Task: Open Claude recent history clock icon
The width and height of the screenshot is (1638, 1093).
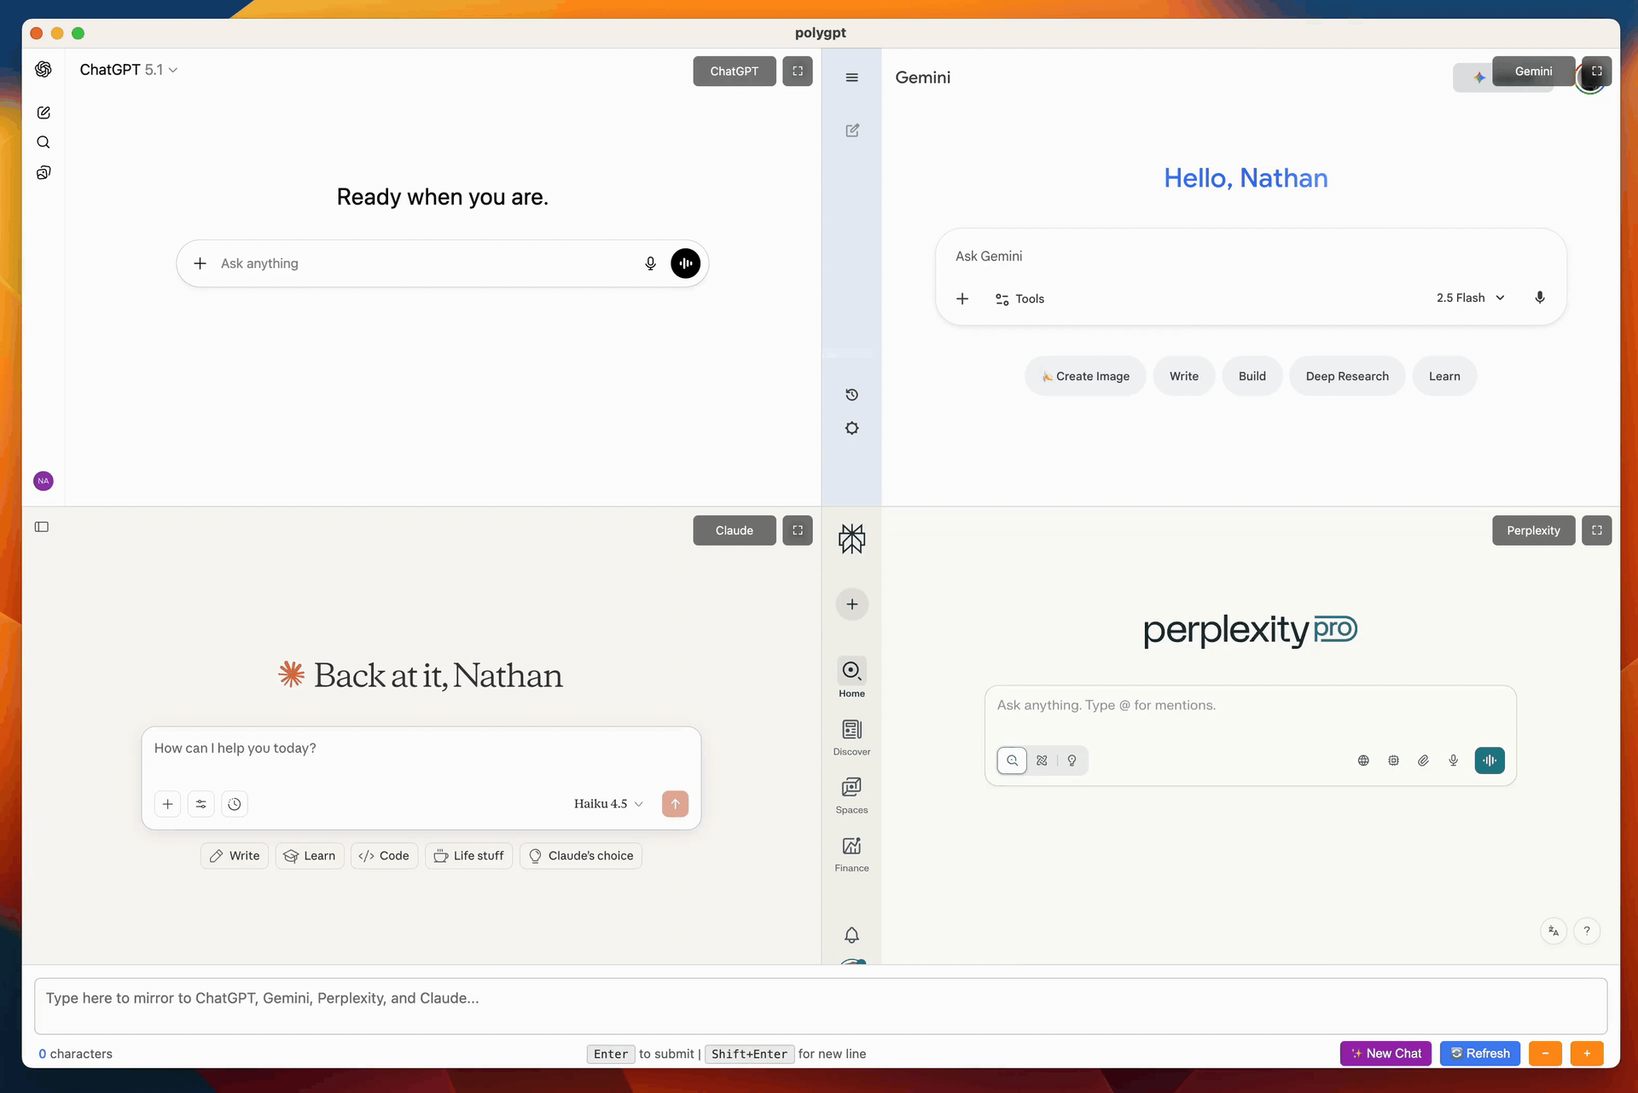Action: 235,804
